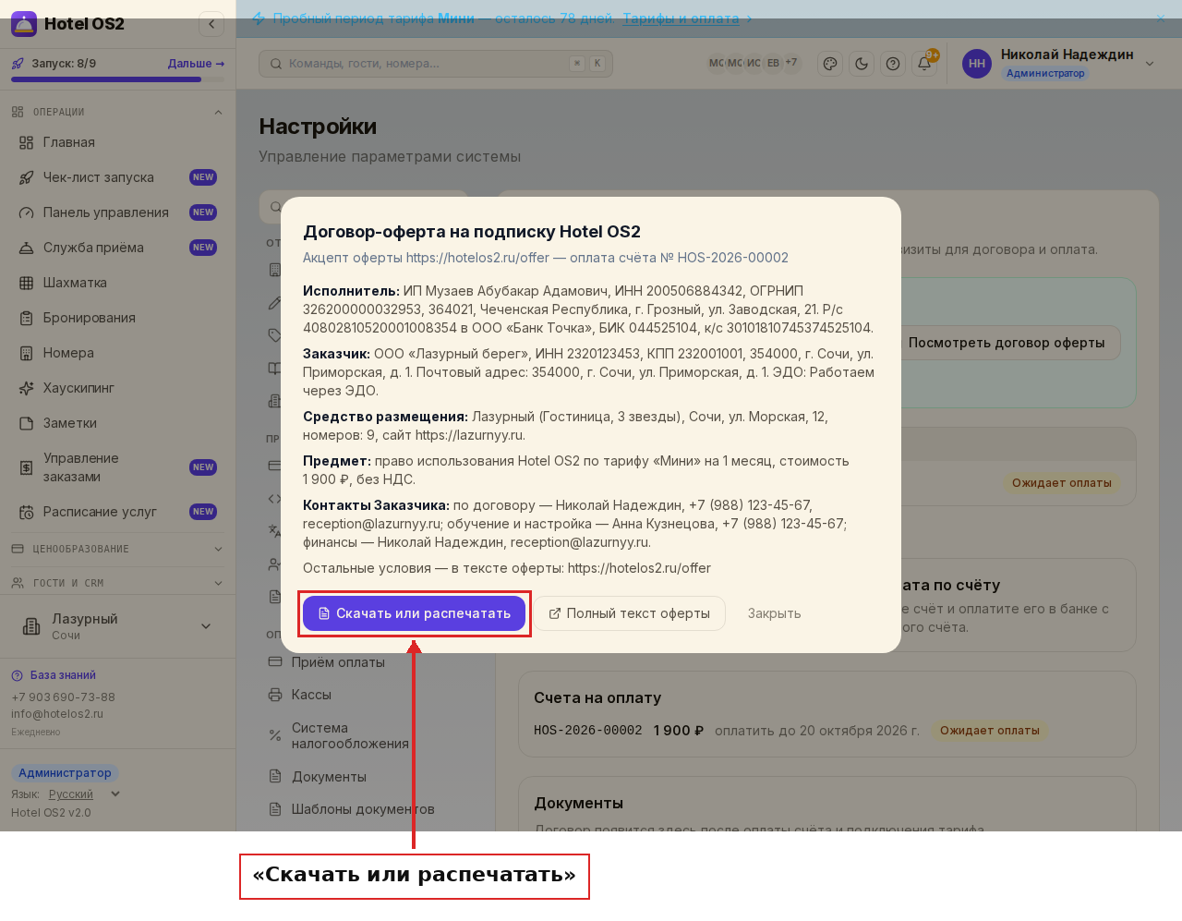Click the Кассы printer icon
This screenshot has height=921, width=1182.
point(275,695)
